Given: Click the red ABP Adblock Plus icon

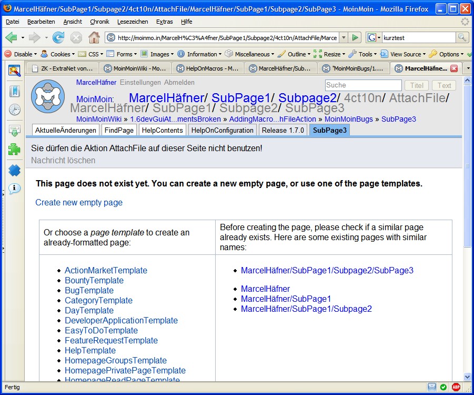Looking at the screenshot, I should 456,387.
